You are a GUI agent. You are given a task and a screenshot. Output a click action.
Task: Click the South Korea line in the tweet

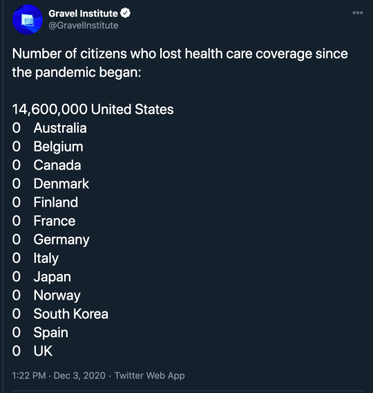60,313
